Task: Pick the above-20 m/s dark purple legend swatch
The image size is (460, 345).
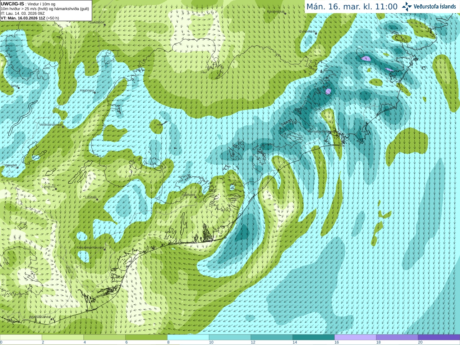Action: coord(439,337)
